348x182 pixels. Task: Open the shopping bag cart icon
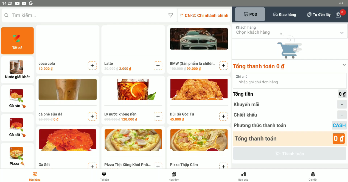point(338,15)
